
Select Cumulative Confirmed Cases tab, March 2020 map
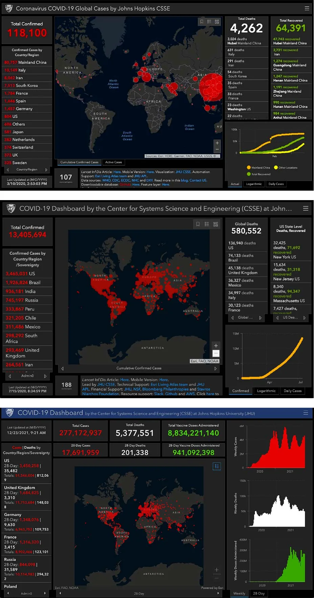(79, 162)
